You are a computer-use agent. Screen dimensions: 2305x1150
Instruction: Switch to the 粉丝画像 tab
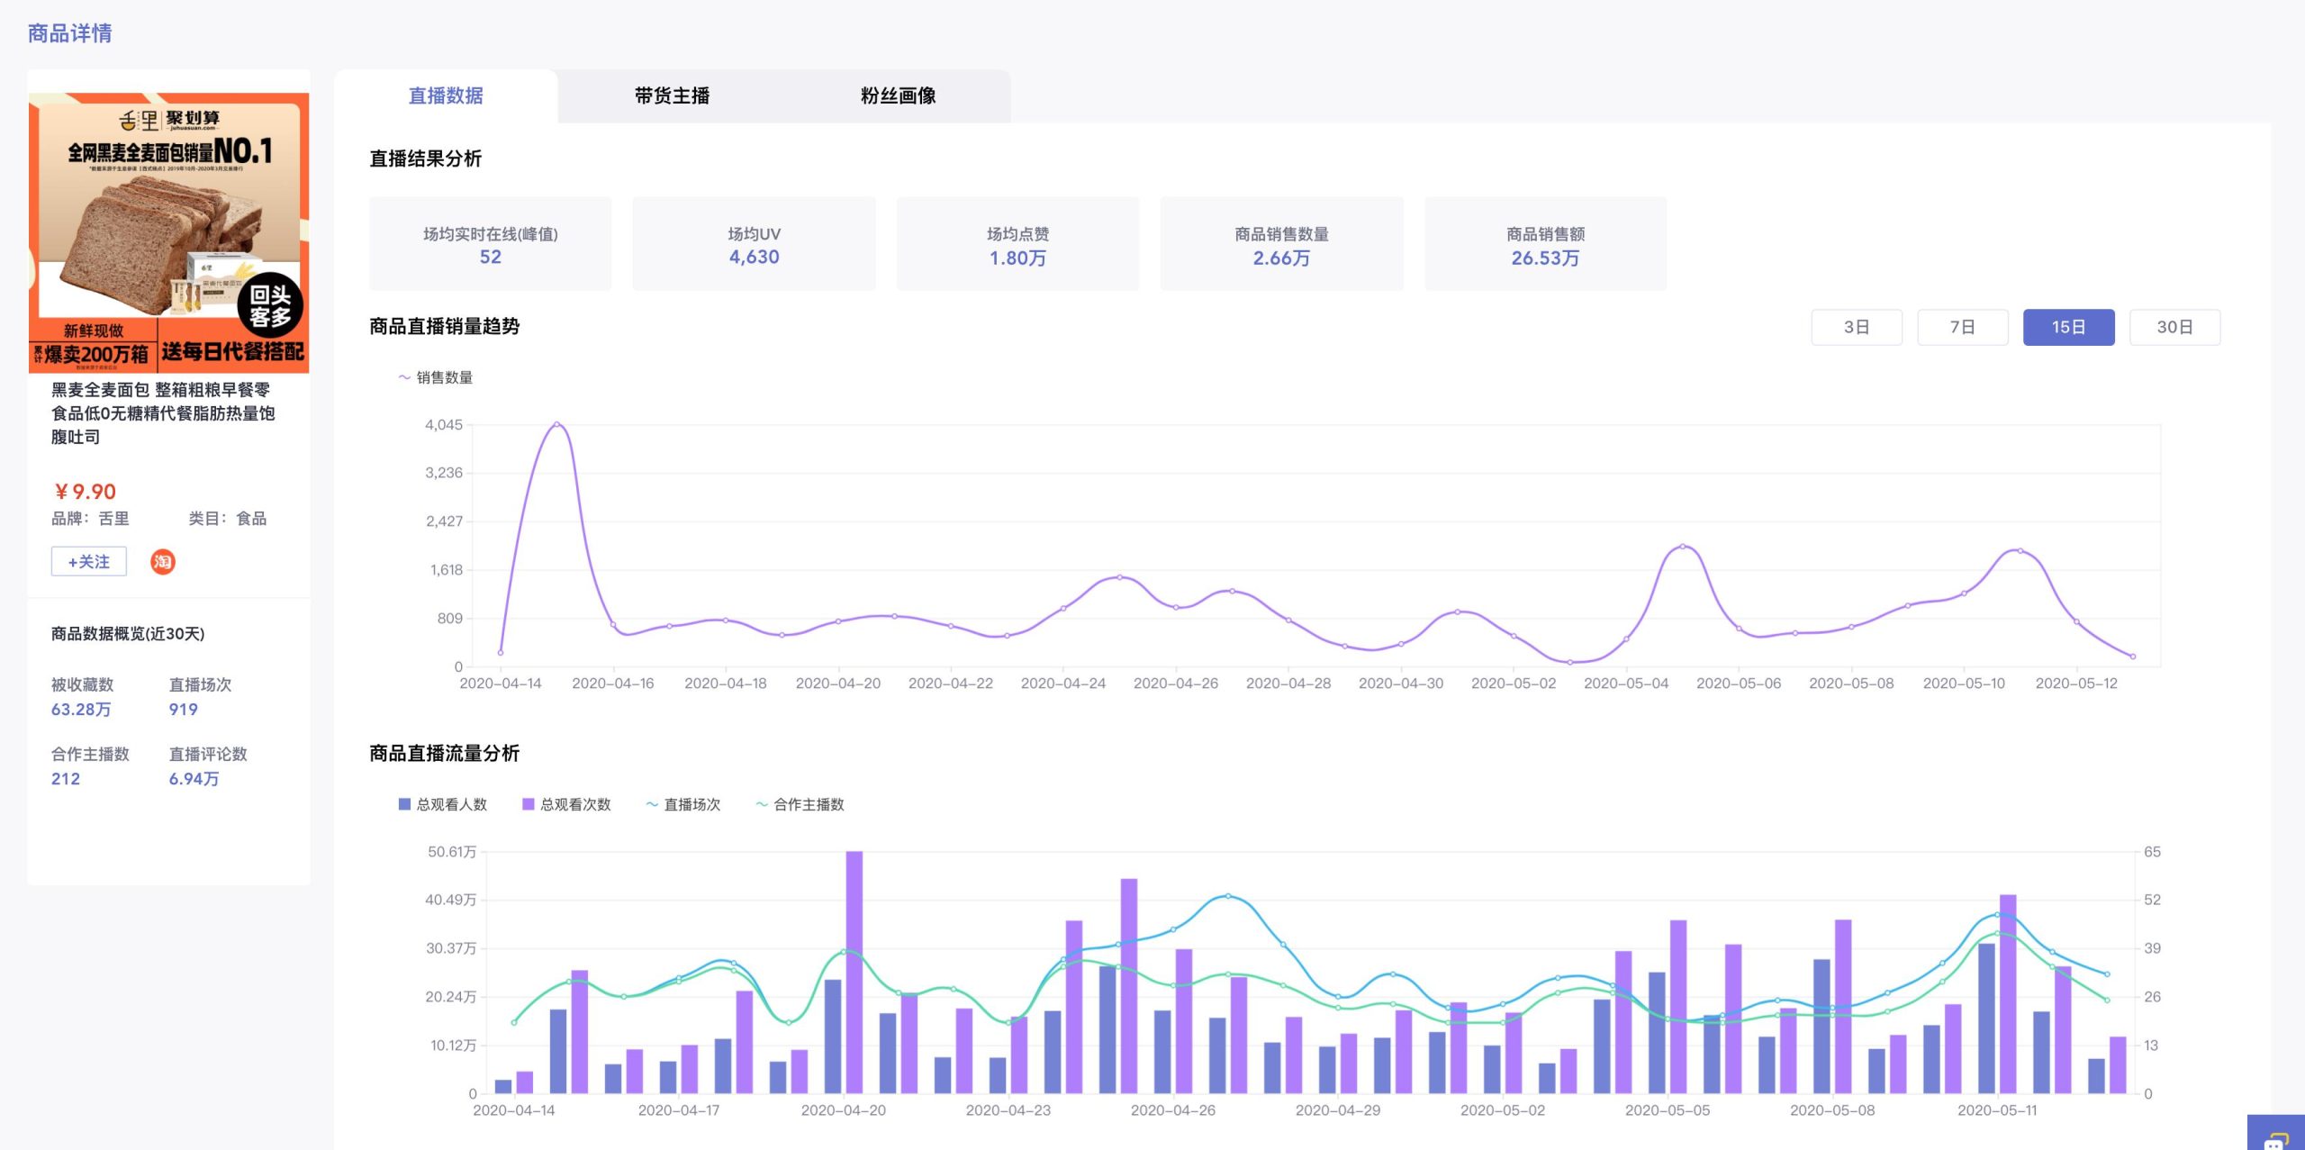[x=898, y=95]
